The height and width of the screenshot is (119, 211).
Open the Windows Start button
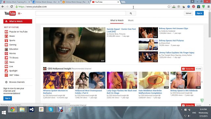click(x=4, y=113)
